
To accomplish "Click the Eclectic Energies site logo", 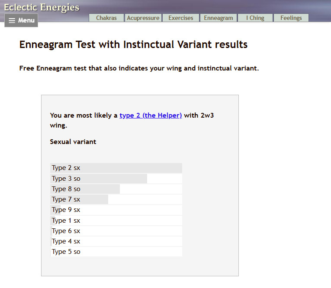I will click(x=42, y=7).
